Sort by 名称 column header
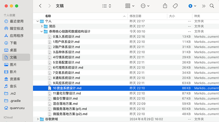The image size is (219, 122). 48,16
